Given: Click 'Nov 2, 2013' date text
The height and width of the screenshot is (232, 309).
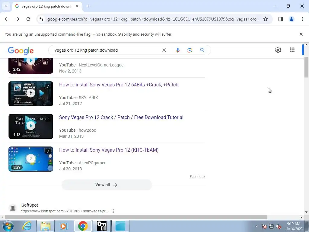Looking at the screenshot, I should [70, 71].
